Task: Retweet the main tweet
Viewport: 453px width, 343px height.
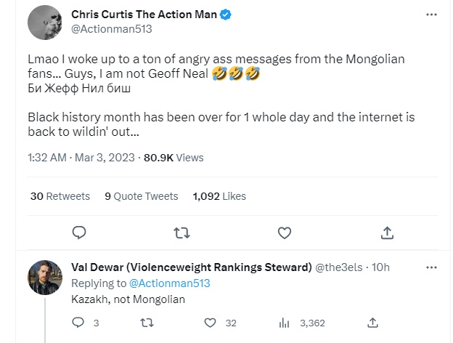Action: tap(182, 233)
